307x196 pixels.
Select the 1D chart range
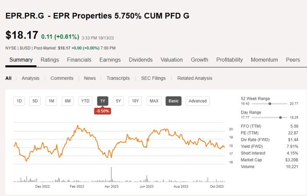[x=20, y=101]
